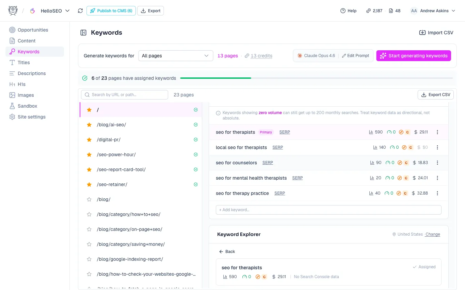
Task: Star the /blog/category/on-page+seo/ page
Action: click(89, 229)
